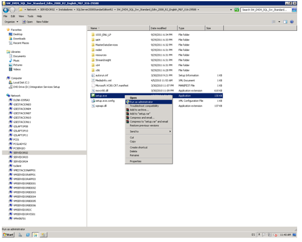Sort by the Size column header
Screen dimensions: 302x242
[x=214, y=29]
